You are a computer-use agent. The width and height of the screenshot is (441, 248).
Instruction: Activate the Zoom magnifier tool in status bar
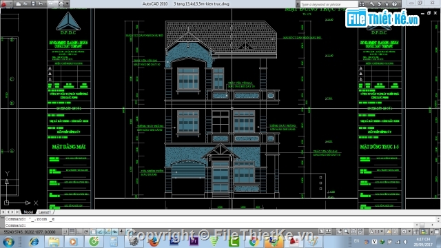347,231
